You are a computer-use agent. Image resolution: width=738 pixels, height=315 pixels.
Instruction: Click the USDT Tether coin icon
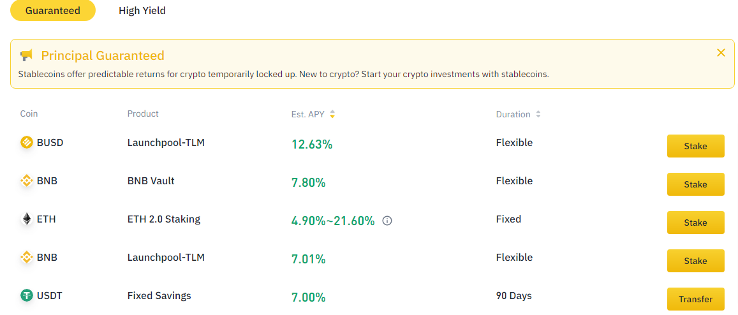[x=27, y=296]
